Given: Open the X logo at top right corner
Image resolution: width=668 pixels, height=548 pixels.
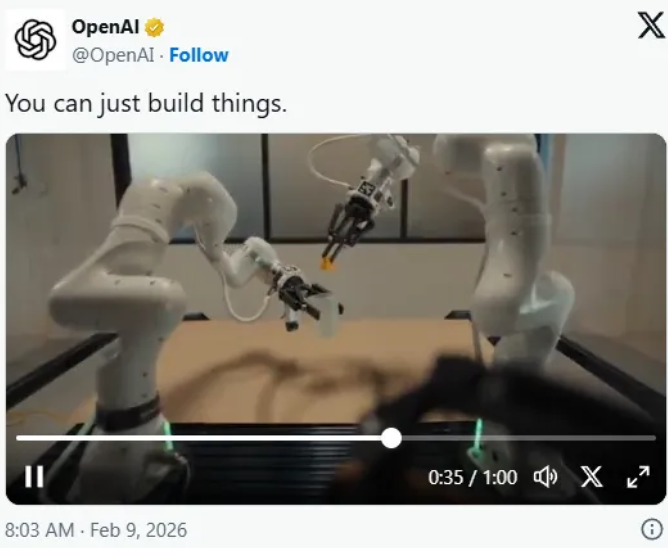Looking at the screenshot, I should 652,25.
